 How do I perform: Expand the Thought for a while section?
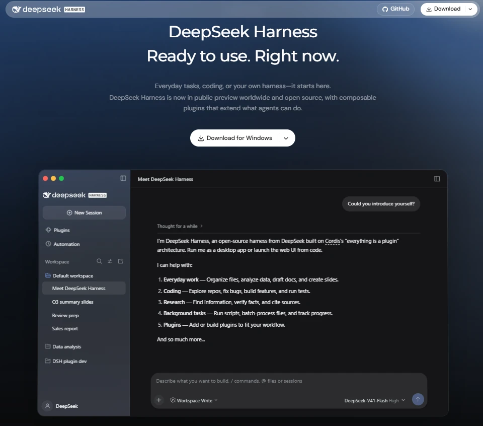180,226
